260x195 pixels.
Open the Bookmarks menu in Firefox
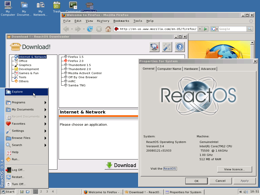121,21
